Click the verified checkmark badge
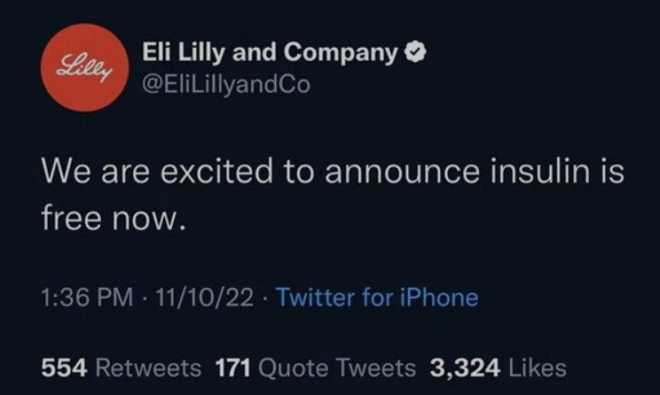The width and height of the screenshot is (660, 395). coord(416,53)
